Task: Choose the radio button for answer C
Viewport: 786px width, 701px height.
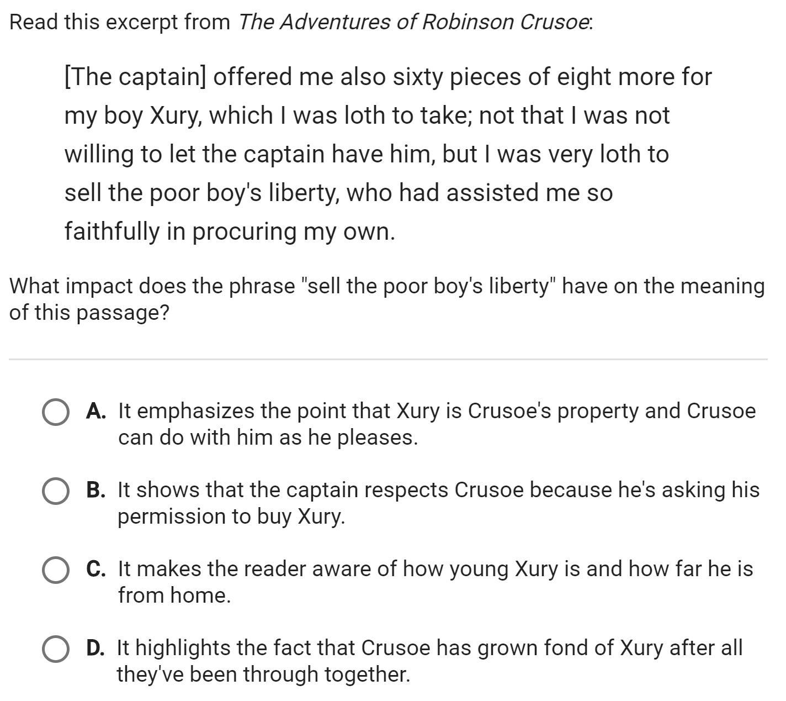Action: click(55, 570)
